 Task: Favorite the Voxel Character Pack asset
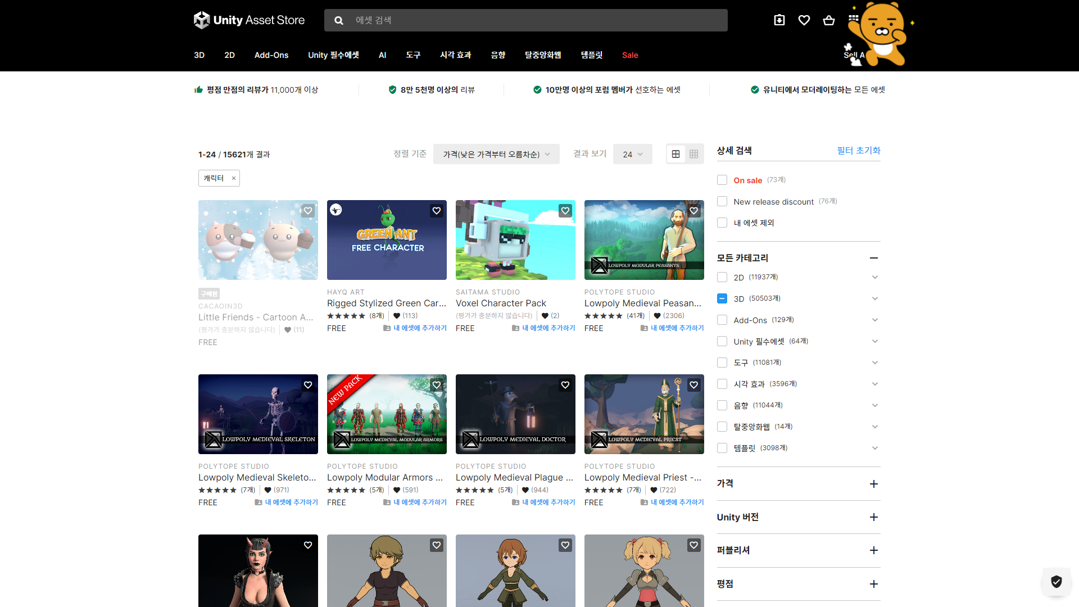(565, 211)
